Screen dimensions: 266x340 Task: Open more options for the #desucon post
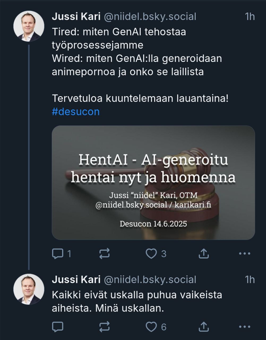244,254
